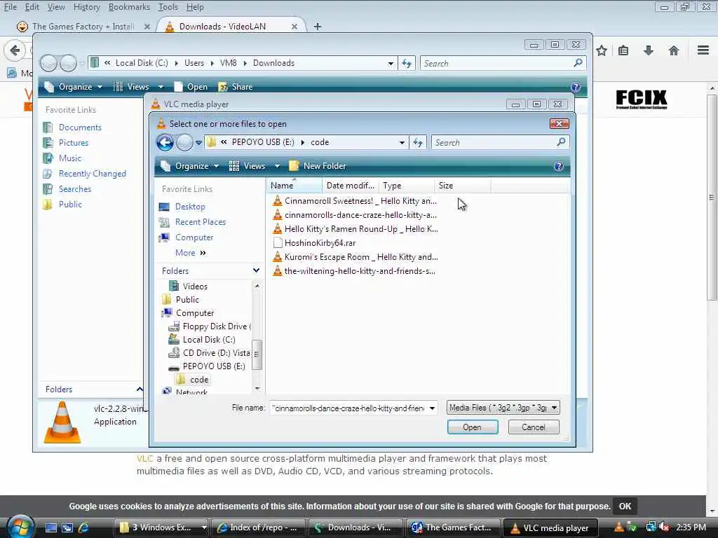Click New Folder in the dialog toolbar
Viewport: 718px width, 538px height.
coord(318,166)
